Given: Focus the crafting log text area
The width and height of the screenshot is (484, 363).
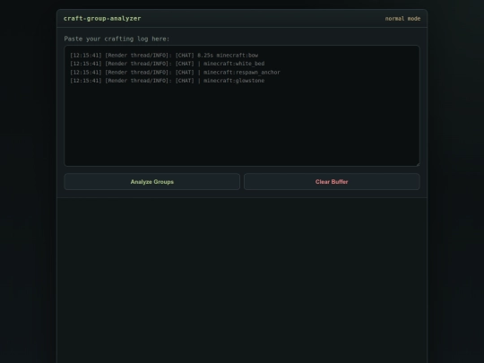Looking at the screenshot, I should (242, 106).
